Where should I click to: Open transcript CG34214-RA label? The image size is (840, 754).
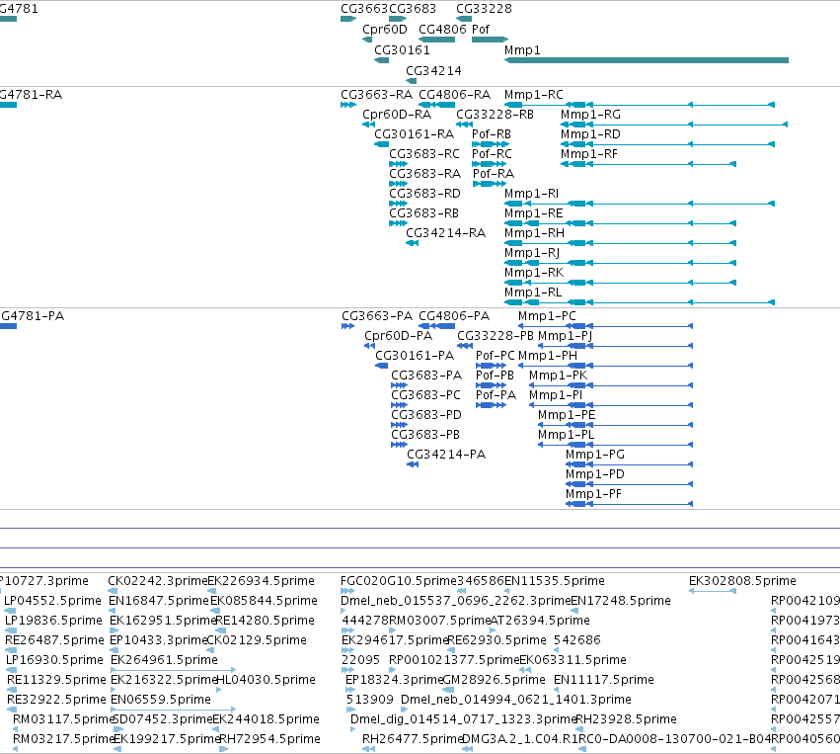(x=446, y=233)
